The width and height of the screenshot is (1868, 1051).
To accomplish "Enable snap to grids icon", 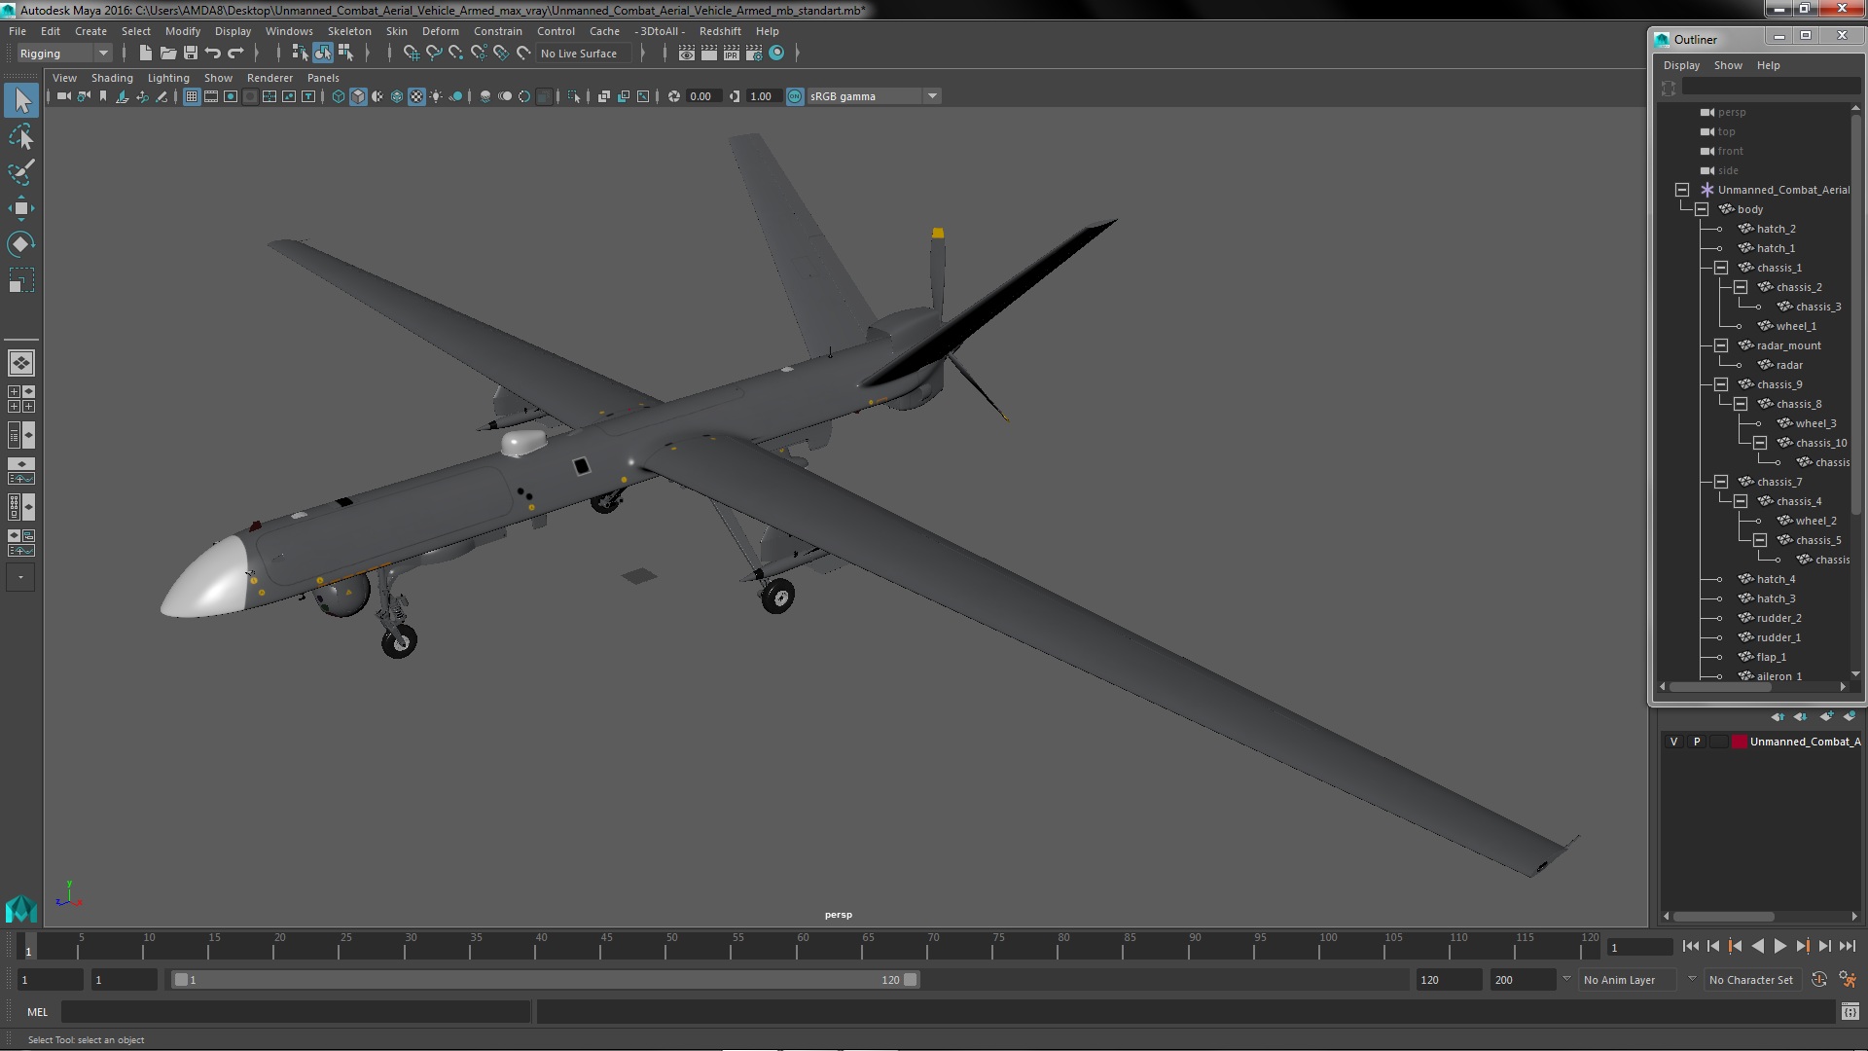I will point(412,54).
